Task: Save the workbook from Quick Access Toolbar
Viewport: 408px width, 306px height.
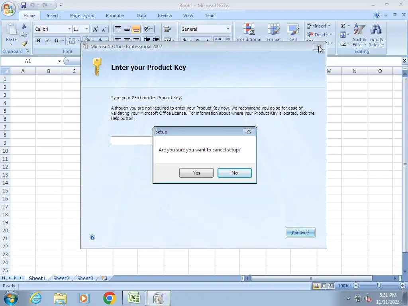Action: tap(24, 5)
